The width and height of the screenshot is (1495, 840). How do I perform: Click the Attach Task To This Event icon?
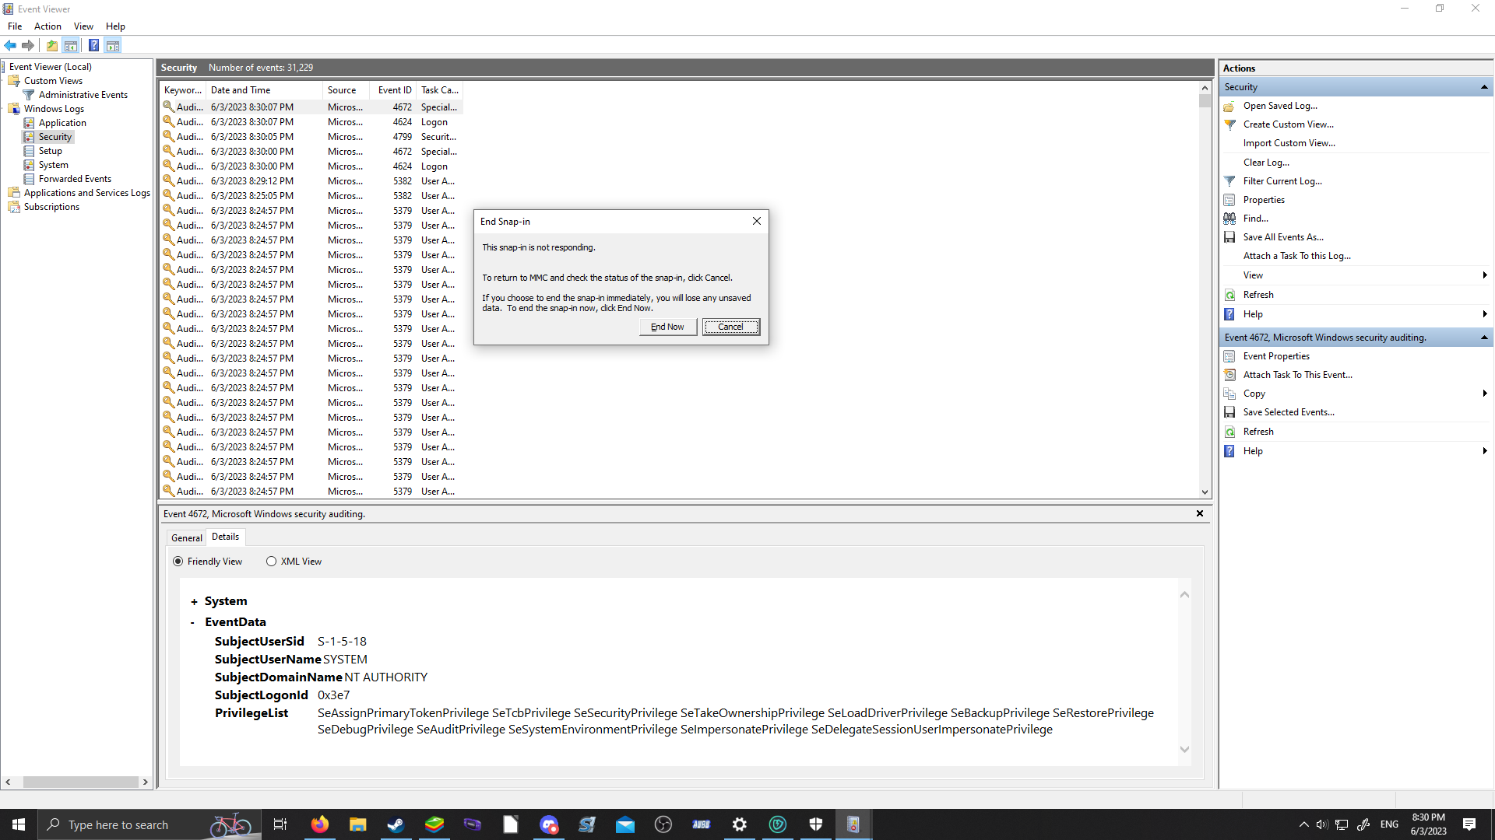coord(1229,375)
